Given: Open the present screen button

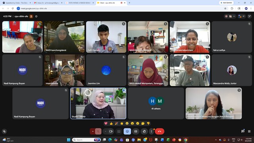Looking at the screenshot, I should tap(119, 131).
